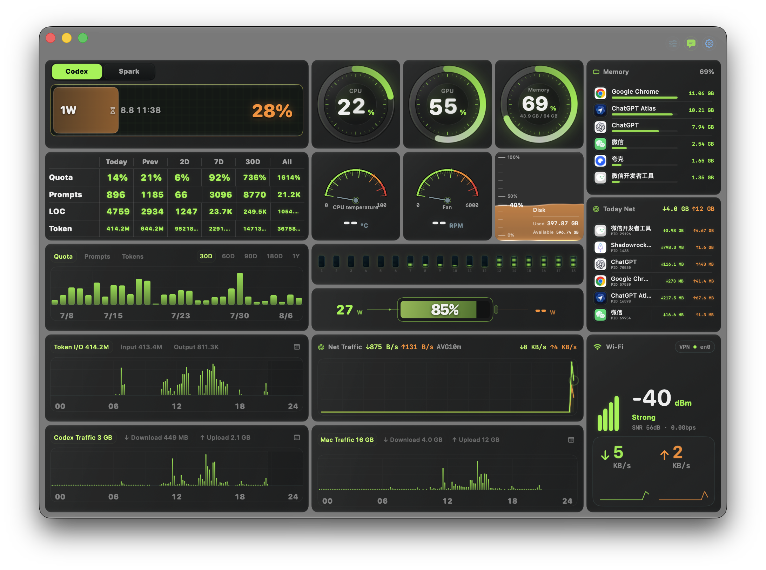
Task: Click the Upload 2.1 GB label
Action: coord(225,438)
